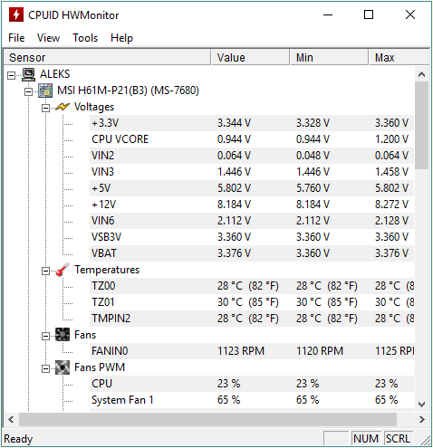
Task: Click the vertical scrollbar thumb
Action: (422, 125)
